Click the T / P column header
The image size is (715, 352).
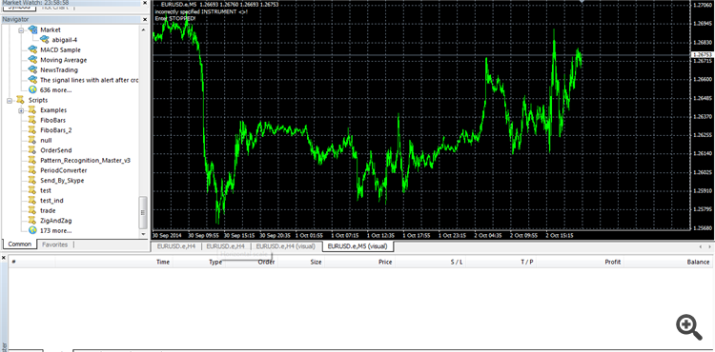point(527,262)
